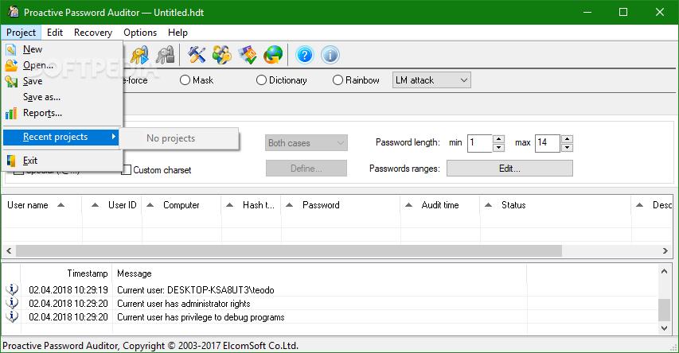Image resolution: width=679 pixels, height=353 pixels.
Task: Click down arrow of log vertical scrollbar
Action: 665,328
